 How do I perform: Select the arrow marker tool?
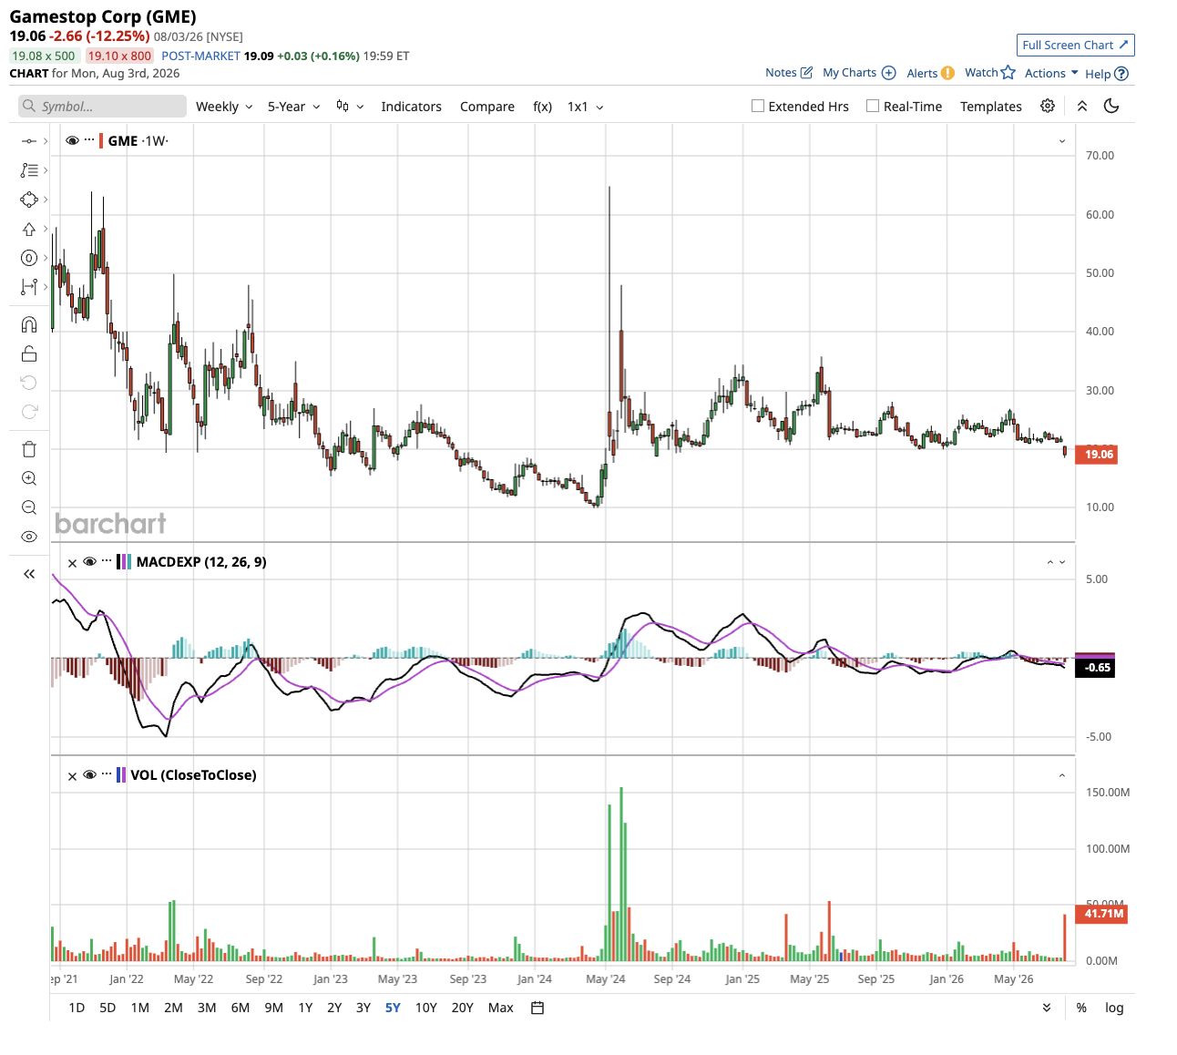pyautogui.click(x=29, y=229)
